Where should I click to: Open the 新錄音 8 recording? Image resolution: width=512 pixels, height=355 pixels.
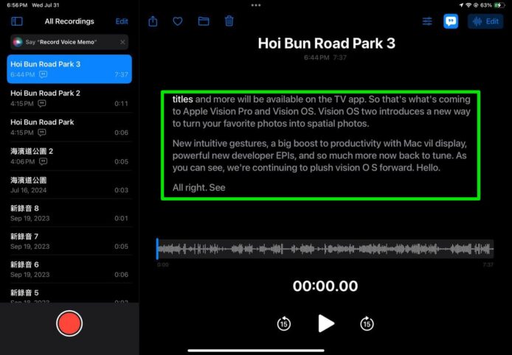[69, 213]
